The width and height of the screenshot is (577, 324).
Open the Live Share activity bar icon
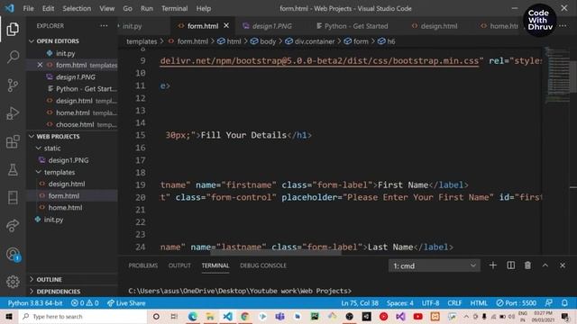point(13,225)
